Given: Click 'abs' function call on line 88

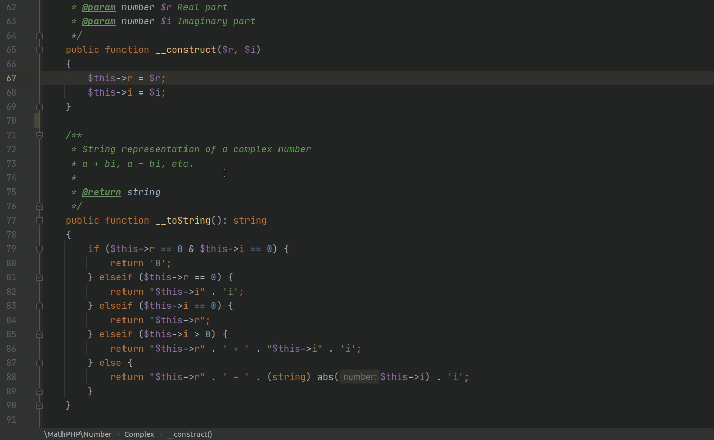Looking at the screenshot, I should (325, 377).
